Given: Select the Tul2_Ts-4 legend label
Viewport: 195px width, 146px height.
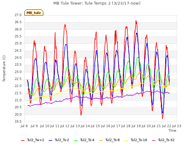Looking at the screenshot, I should tap(87, 140).
